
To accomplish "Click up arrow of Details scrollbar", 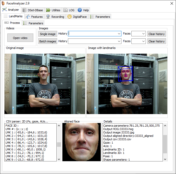I will point(165,126).
